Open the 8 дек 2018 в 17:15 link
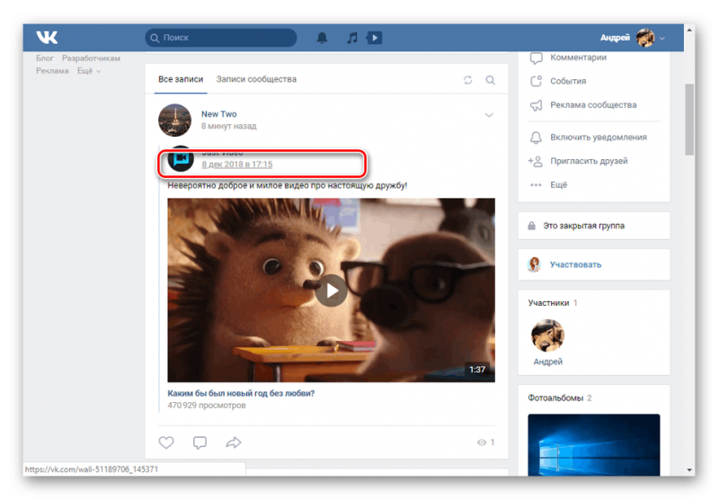Screen dimensions: 719x500 click(x=237, y=165)
